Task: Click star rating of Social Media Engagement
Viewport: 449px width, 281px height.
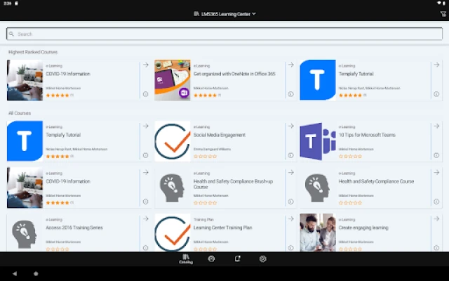Action: pyautogui.click(x=205, y=156)
